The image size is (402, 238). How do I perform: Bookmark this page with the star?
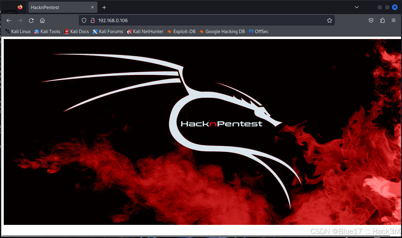pos(329,20)
